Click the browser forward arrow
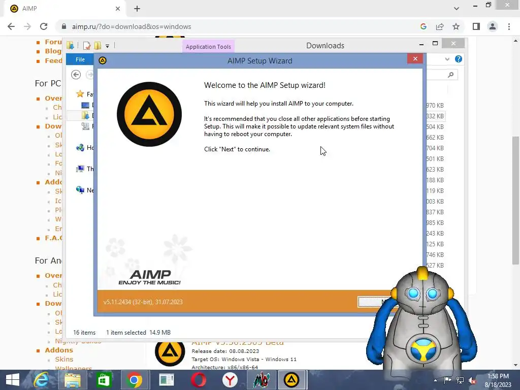 (x=27, y=26)
